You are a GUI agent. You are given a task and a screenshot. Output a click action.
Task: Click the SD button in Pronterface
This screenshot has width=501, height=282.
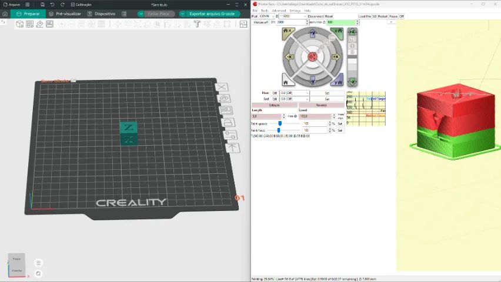pos(375,16)
